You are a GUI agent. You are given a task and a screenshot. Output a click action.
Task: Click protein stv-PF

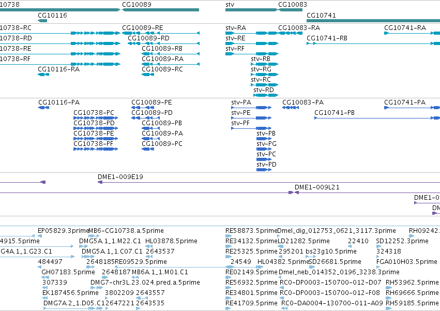click(x=251, y=128)
